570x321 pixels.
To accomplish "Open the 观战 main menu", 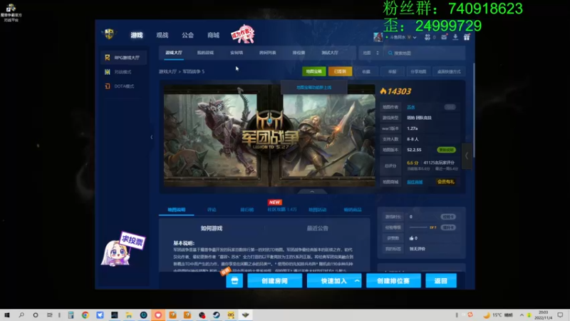I will coord(162,35).
